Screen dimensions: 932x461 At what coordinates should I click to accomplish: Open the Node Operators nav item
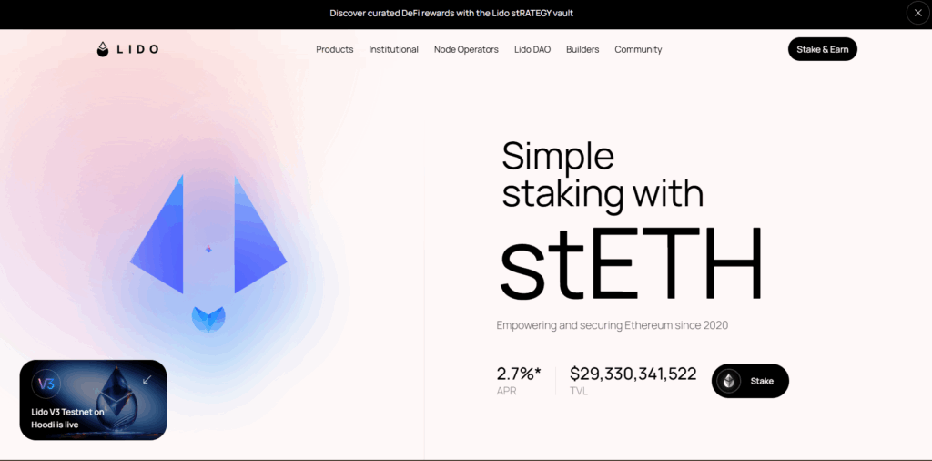(x=466, y=49)
